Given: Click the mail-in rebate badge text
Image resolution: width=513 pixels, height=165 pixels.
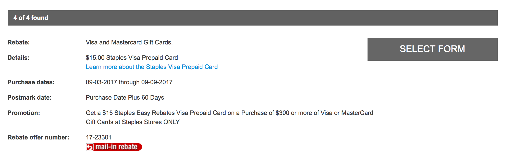Looking at the screenshot, I should coord(117,147).
